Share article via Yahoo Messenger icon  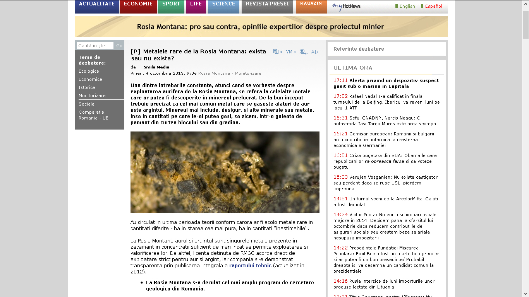pos(291,52)
